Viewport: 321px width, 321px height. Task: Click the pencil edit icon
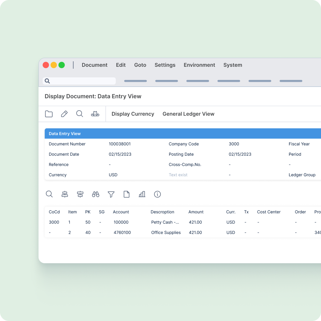64,114
